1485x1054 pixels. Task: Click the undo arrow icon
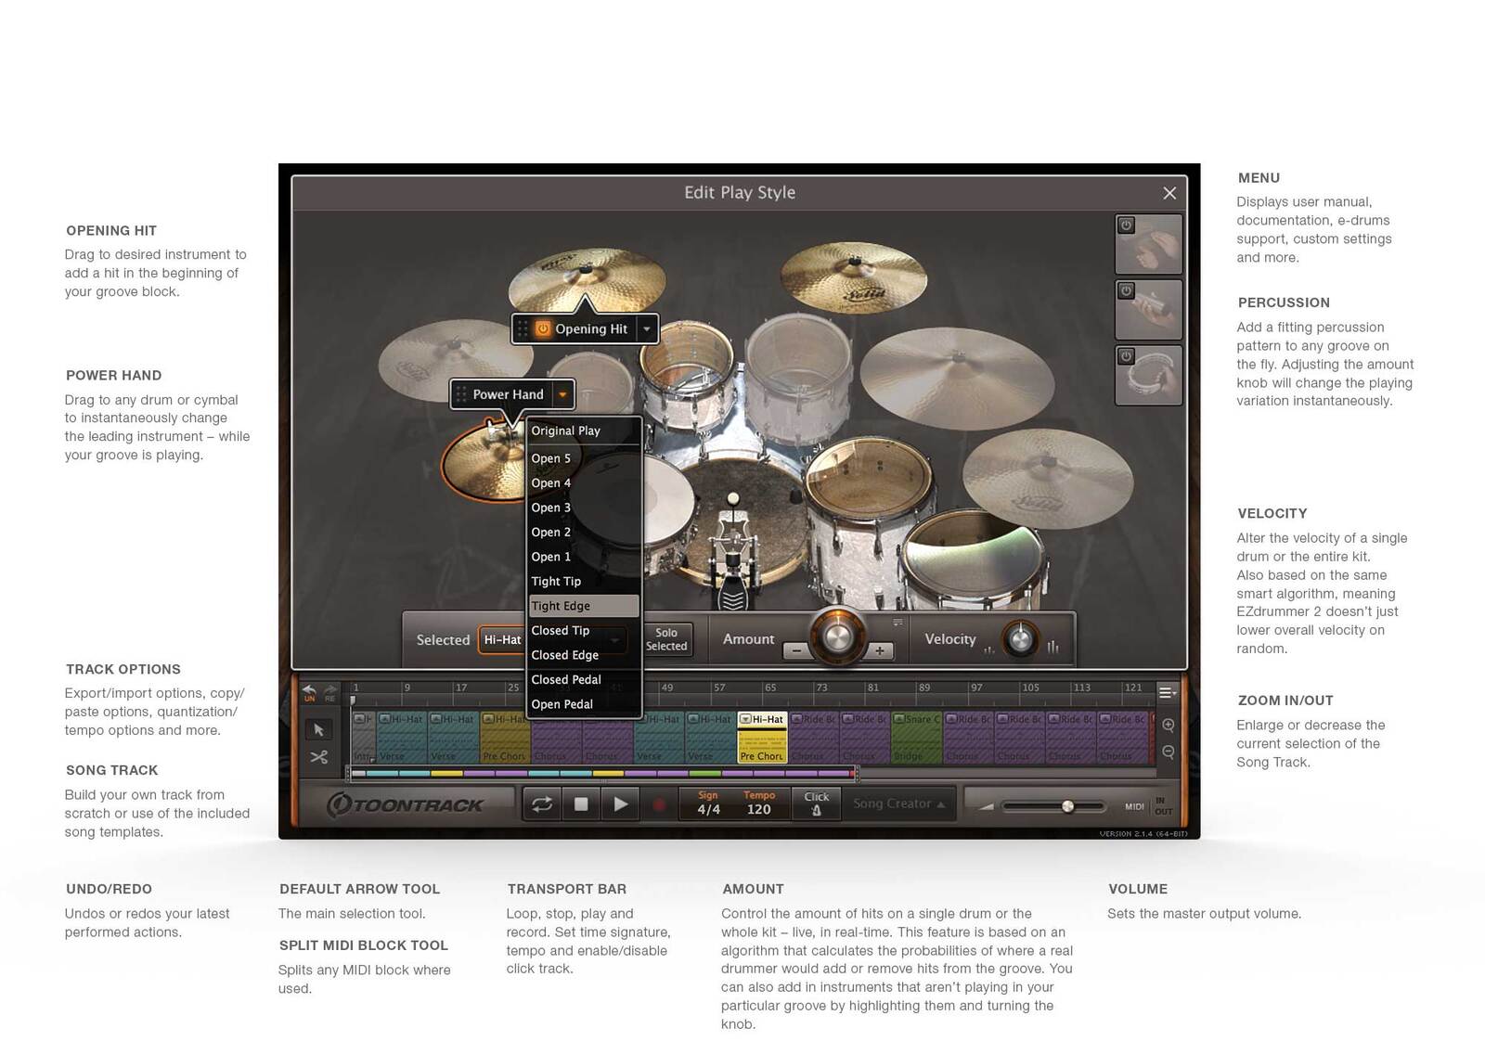[x=309, y=692]
